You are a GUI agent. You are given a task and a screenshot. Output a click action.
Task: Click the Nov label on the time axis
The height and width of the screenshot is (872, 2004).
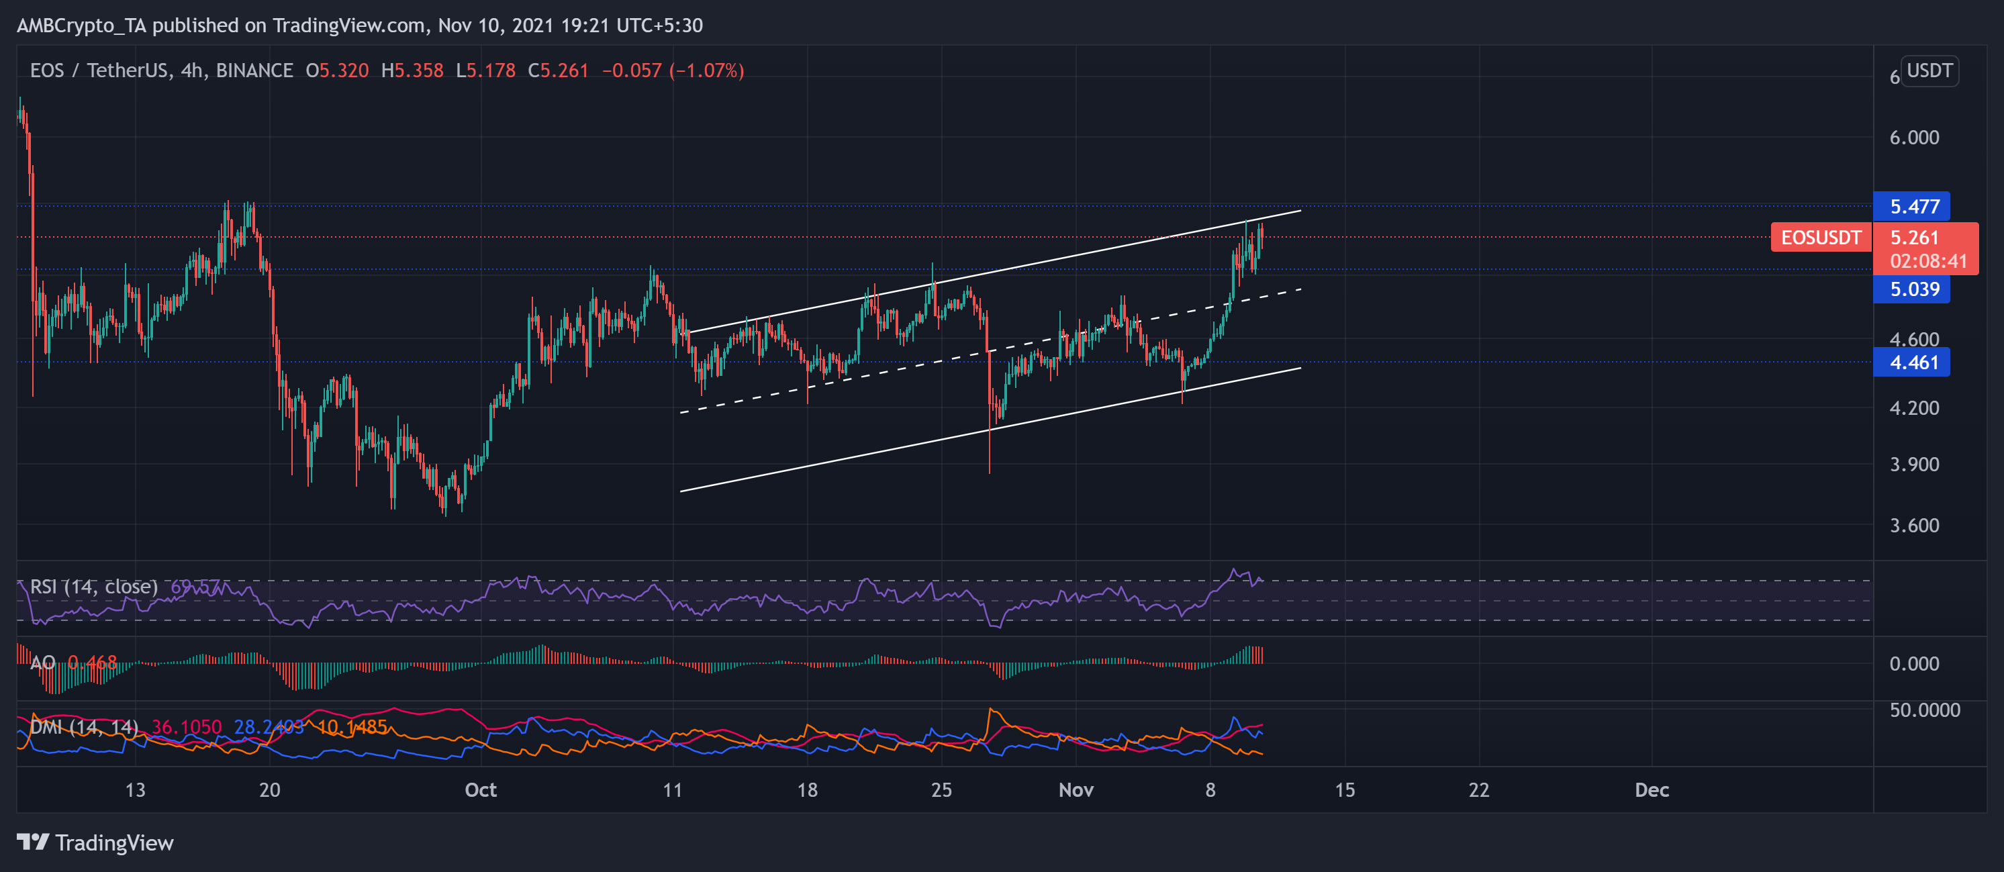pos(1077,789)
